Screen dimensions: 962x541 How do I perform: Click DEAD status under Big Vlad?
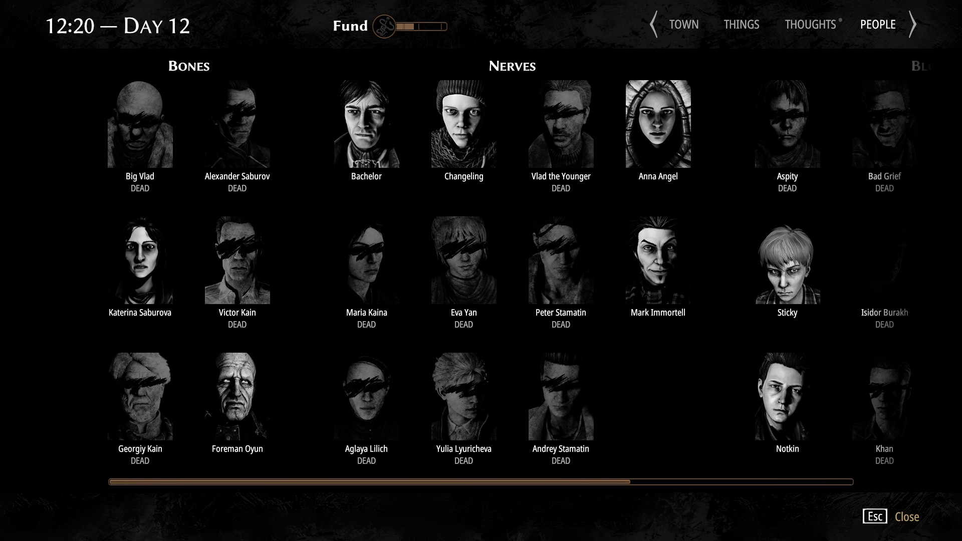140,188
